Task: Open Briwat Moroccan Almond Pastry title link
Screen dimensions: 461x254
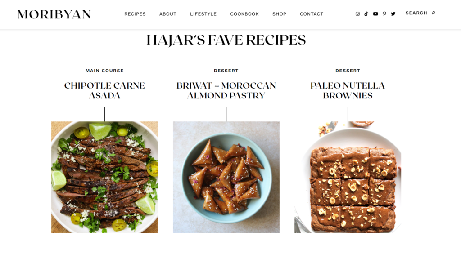Action: point(226,90)
